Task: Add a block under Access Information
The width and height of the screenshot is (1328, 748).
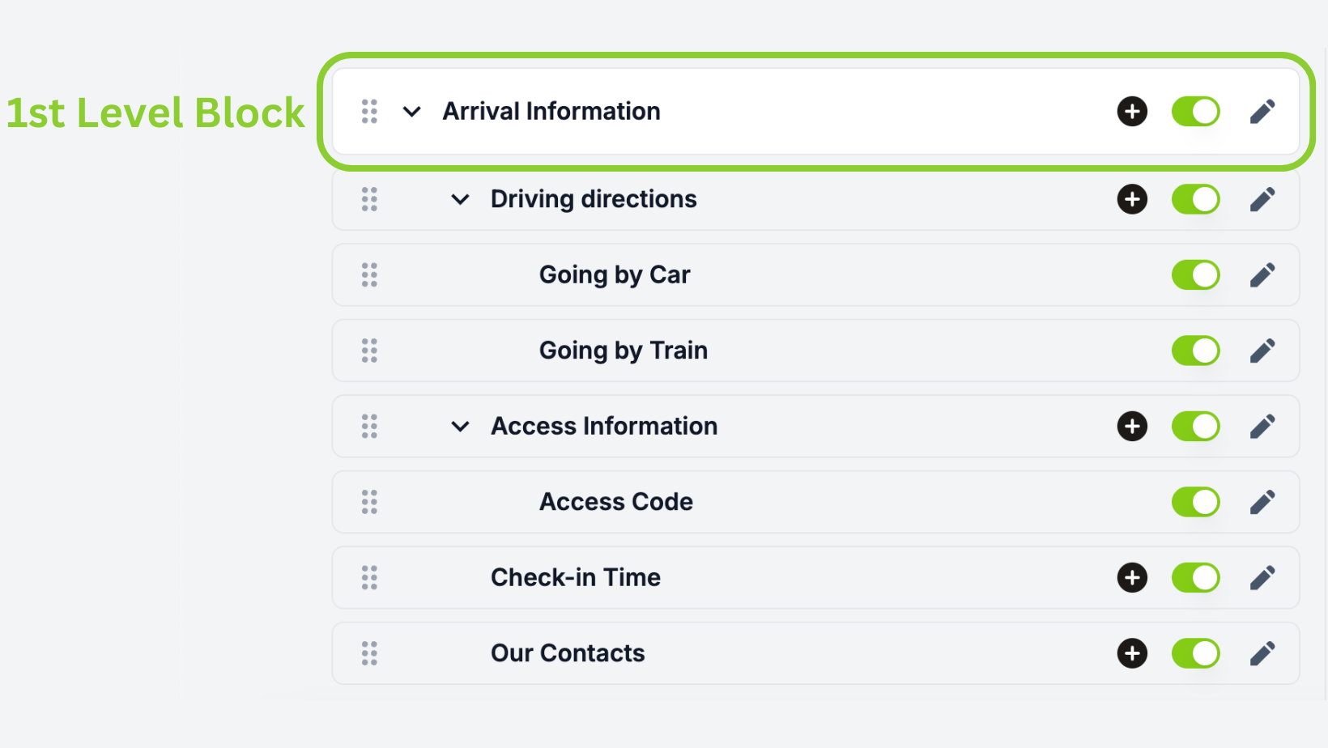Action: [x=1132, y=427]
